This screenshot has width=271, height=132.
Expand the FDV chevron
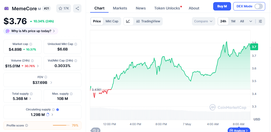pyautogui.click(x=51, y=83)
